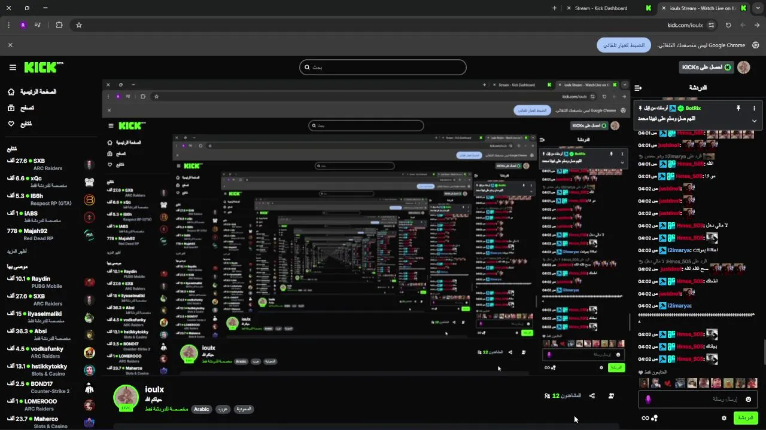The image size is (766, 430).
Task: Reload the page
Action: tap(728, 25)
